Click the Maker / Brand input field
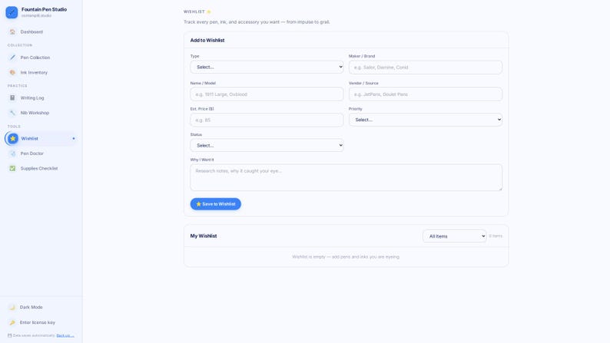Viewport: 610px width, 343px height. (x=425, y=68)
